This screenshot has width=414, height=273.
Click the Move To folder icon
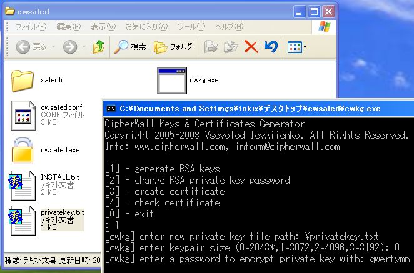[x=211, y=47]
